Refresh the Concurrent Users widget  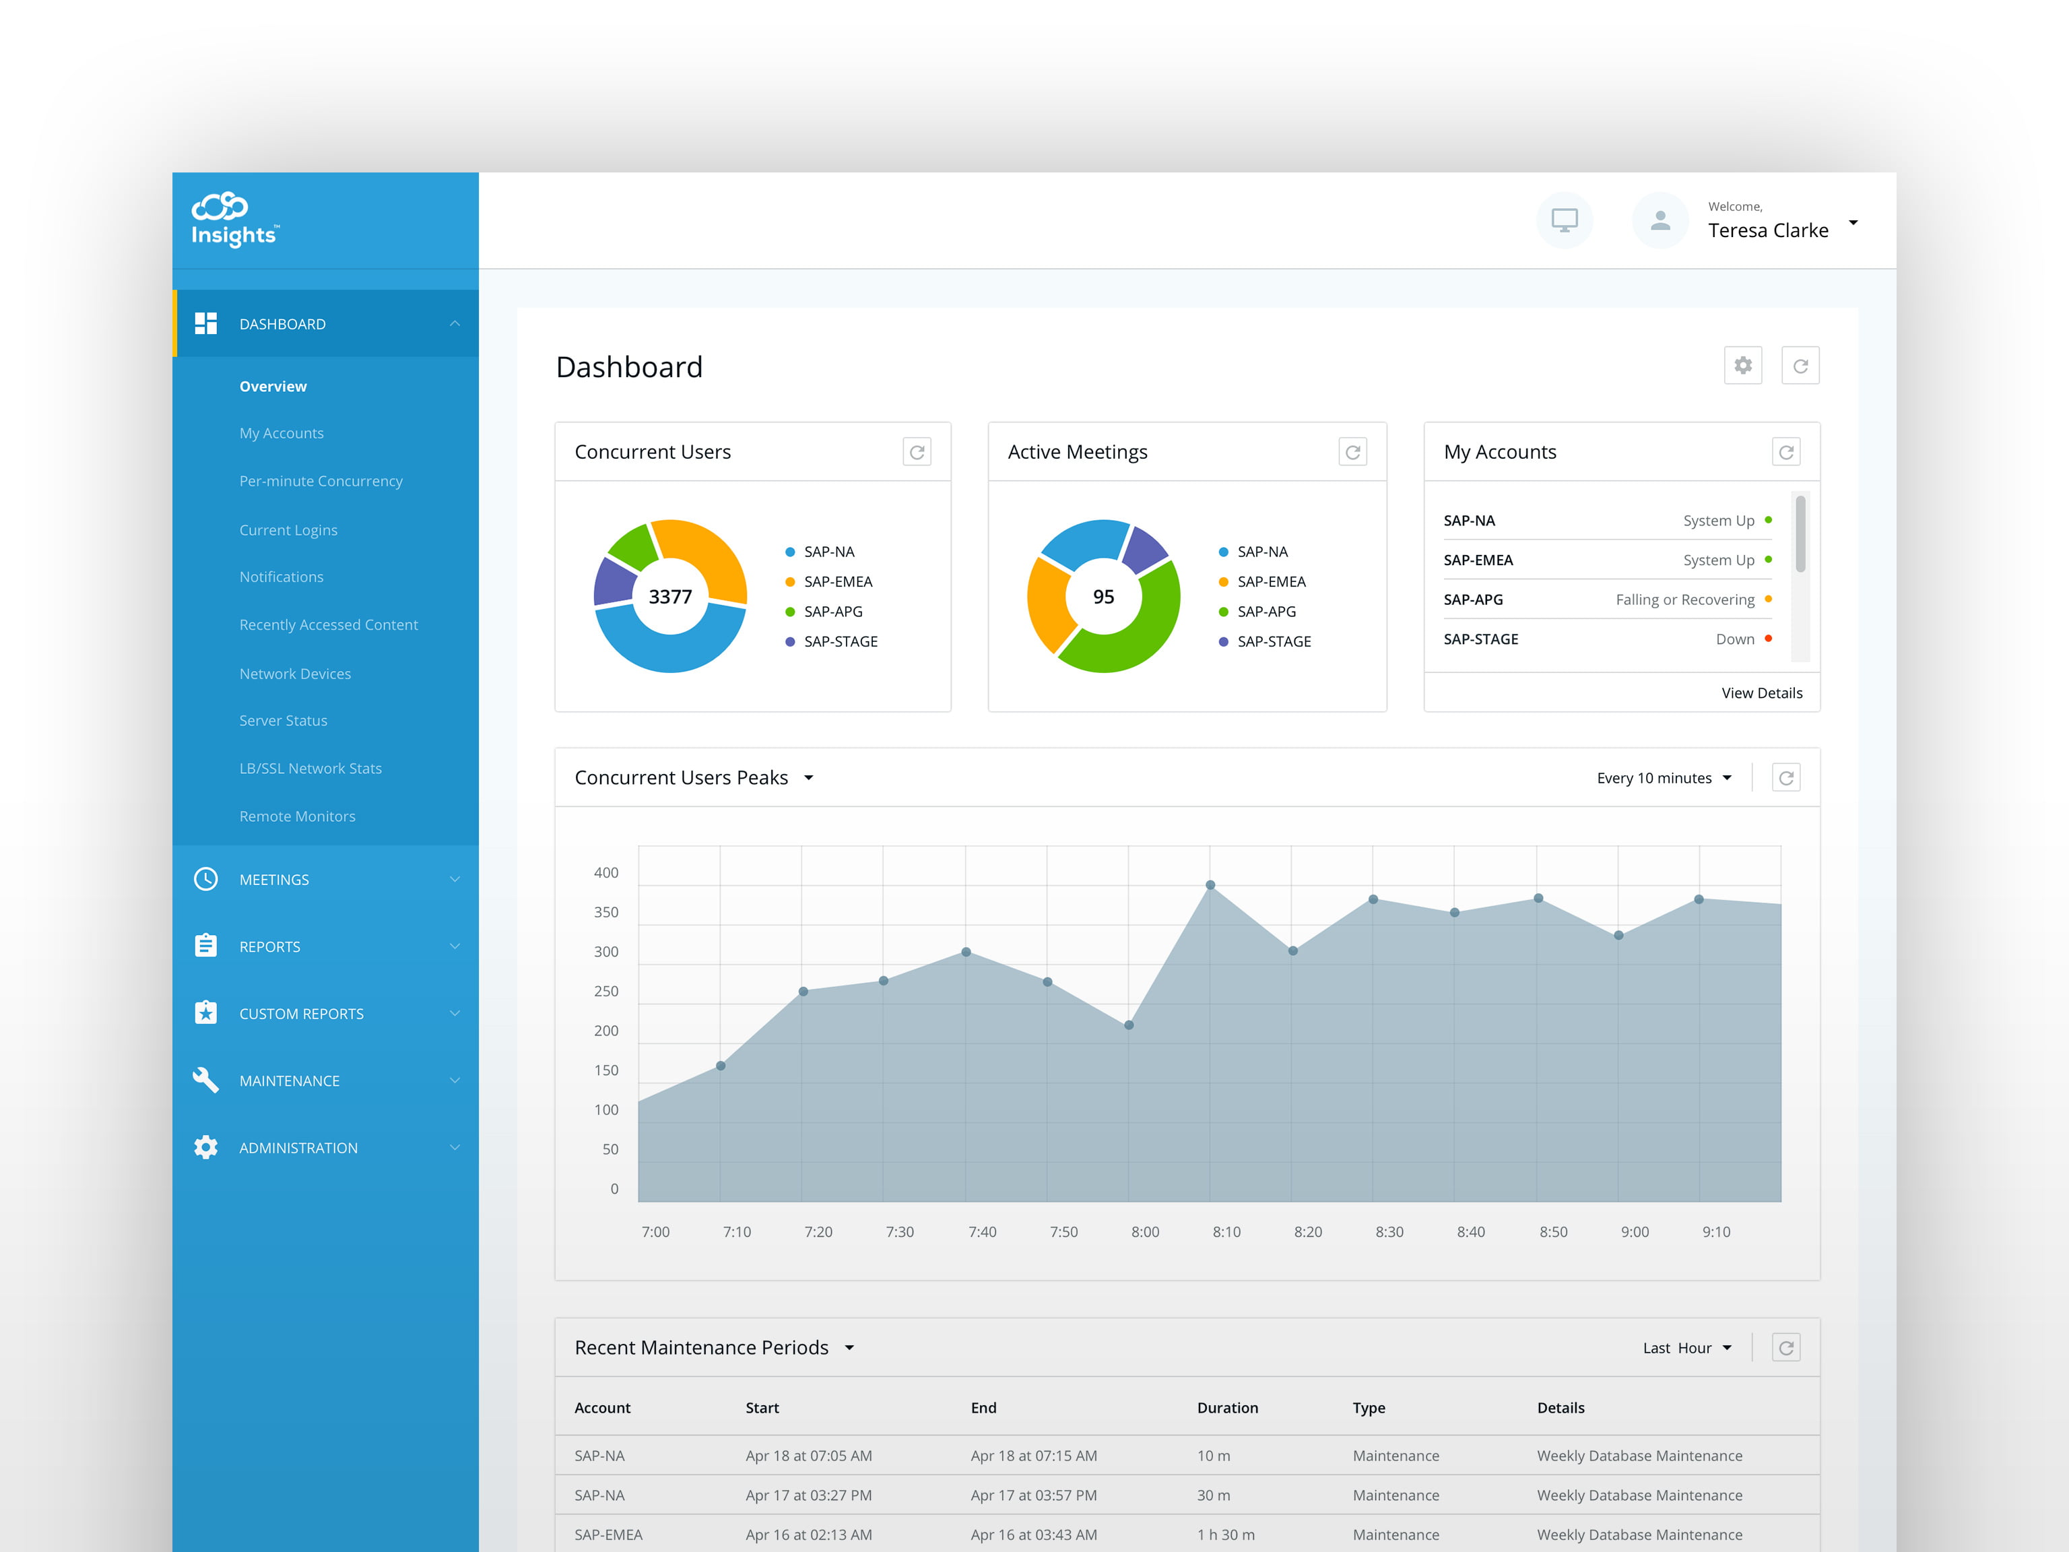tap(917, 452)
